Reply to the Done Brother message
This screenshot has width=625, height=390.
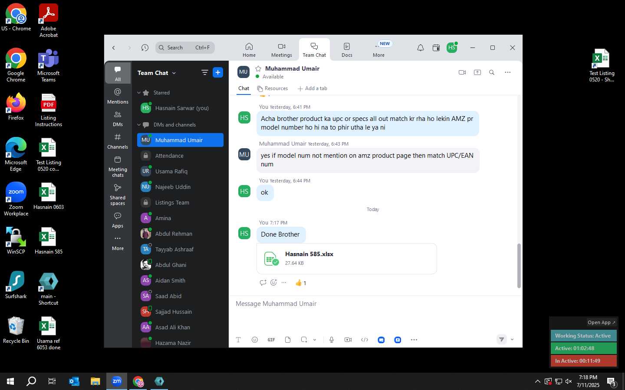263,283
